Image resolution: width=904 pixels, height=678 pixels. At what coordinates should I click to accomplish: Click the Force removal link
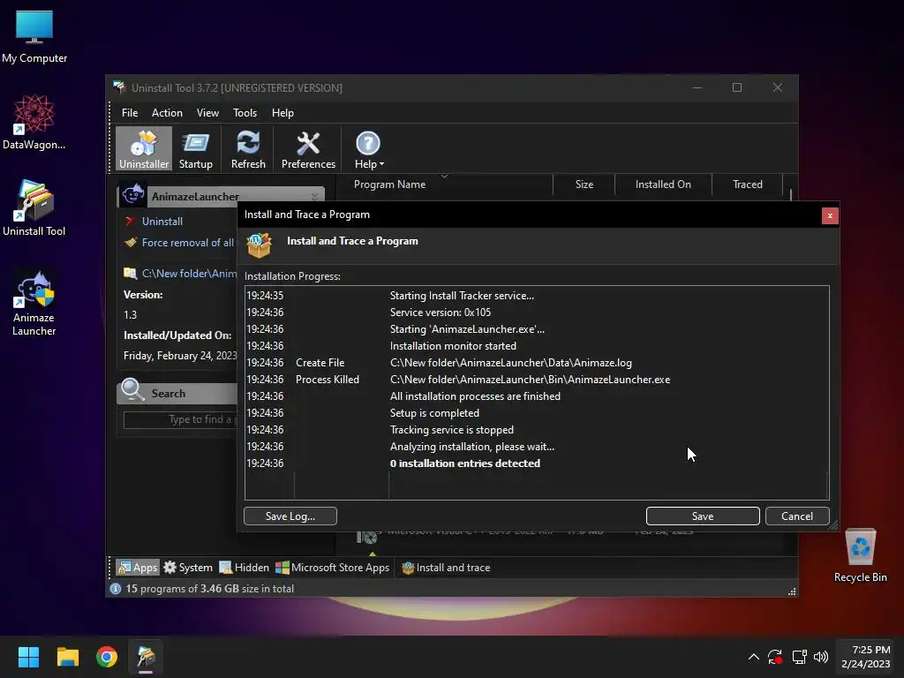coord(187,243)
